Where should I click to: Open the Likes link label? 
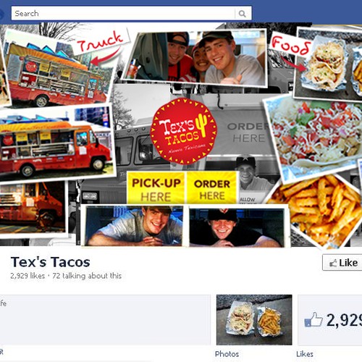(x=305, y=354)
